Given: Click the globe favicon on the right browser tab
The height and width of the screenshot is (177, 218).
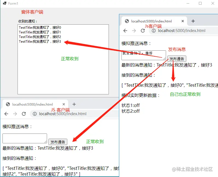Looking at the screenshot, I should tap(127, 21).
